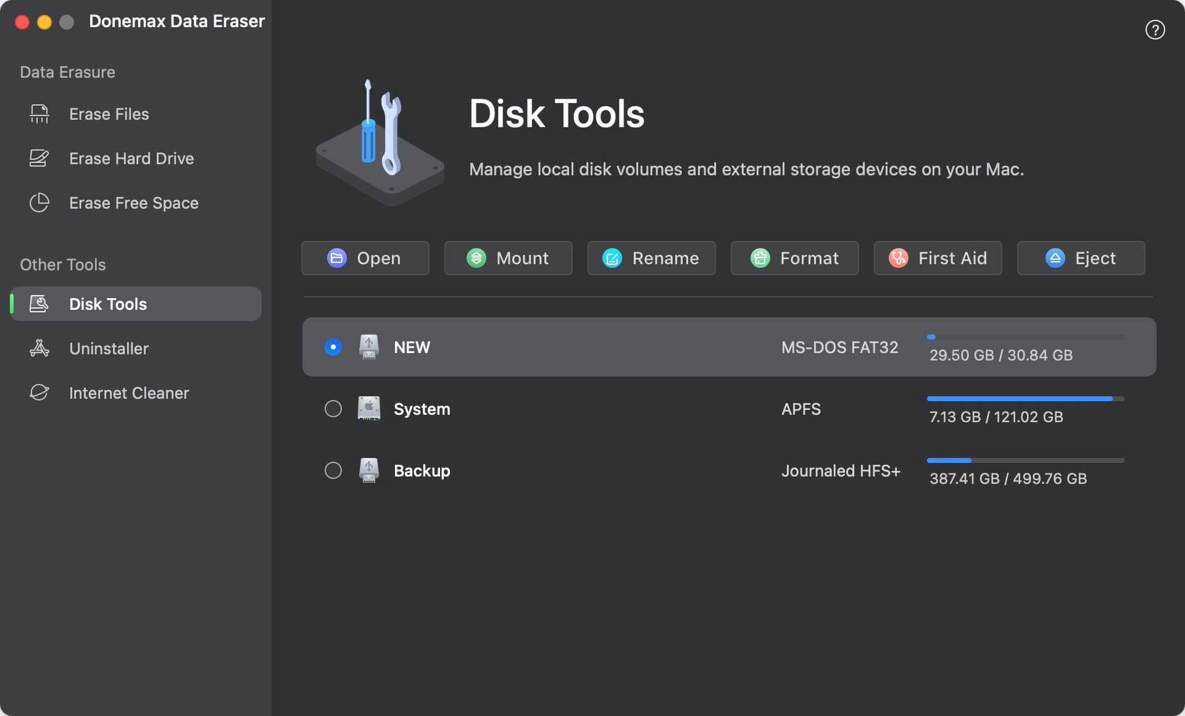Screen dimensions: 1185x716
Task: Click the green Mount icon
Action: pyautogui.click(x=476, y=258)
